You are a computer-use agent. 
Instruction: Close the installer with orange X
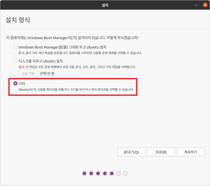click(x=205, y=5)
